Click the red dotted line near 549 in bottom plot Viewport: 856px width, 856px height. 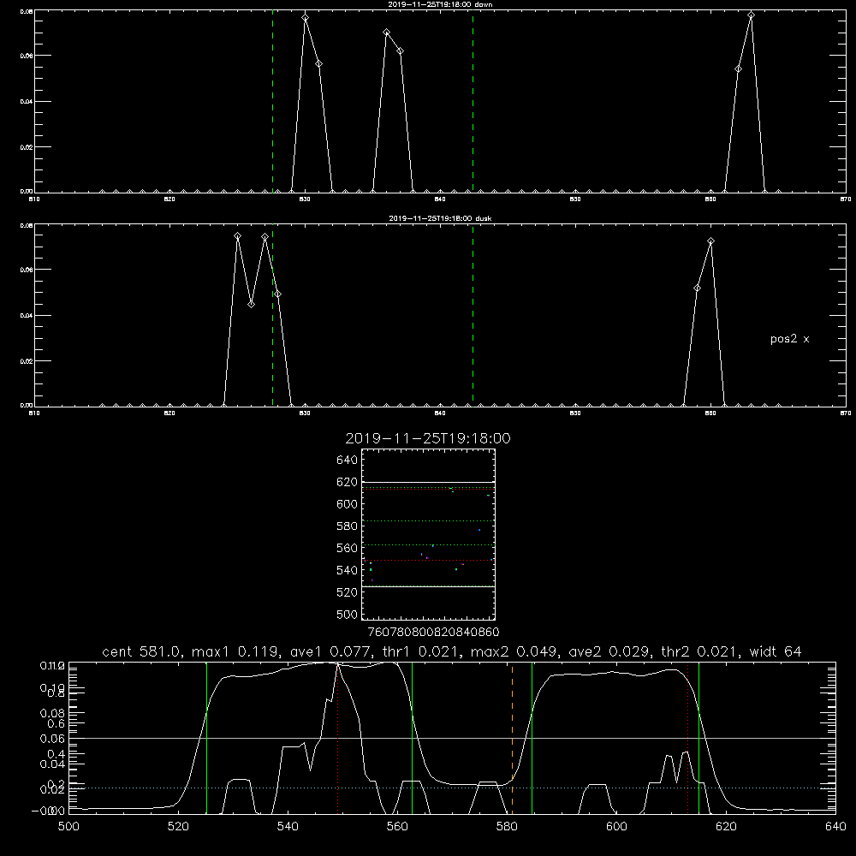(x=338, y=738)
